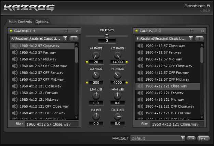Click speaker icon of Cabinet 1 57 OFF Far.wav
This screenshot has width=214, height=146.
pyautogui.click(x=15, y=73)
